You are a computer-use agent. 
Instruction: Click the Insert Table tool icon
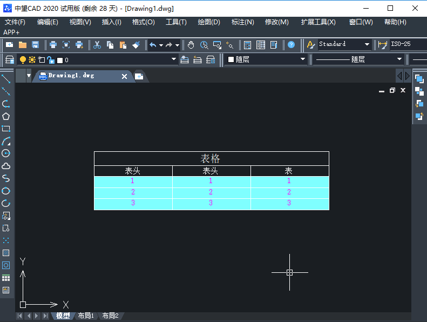pos(6,278)
